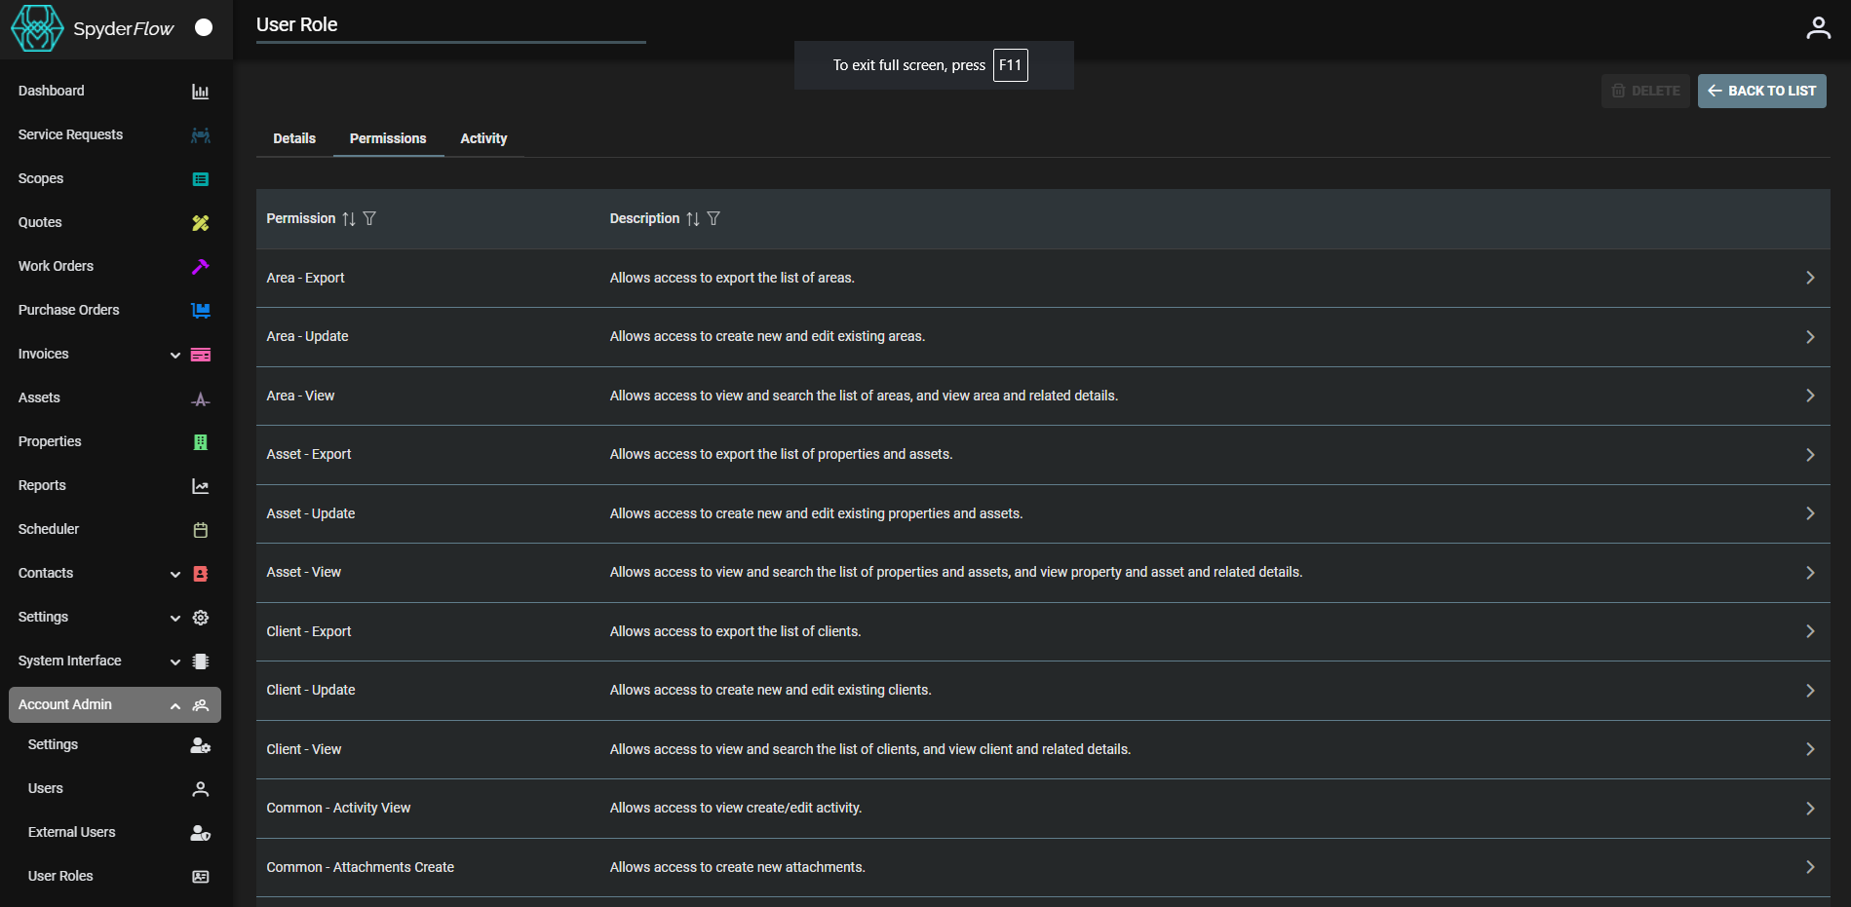
Task: Open Service Requests via its people icon
Action: tap(200, 135)
